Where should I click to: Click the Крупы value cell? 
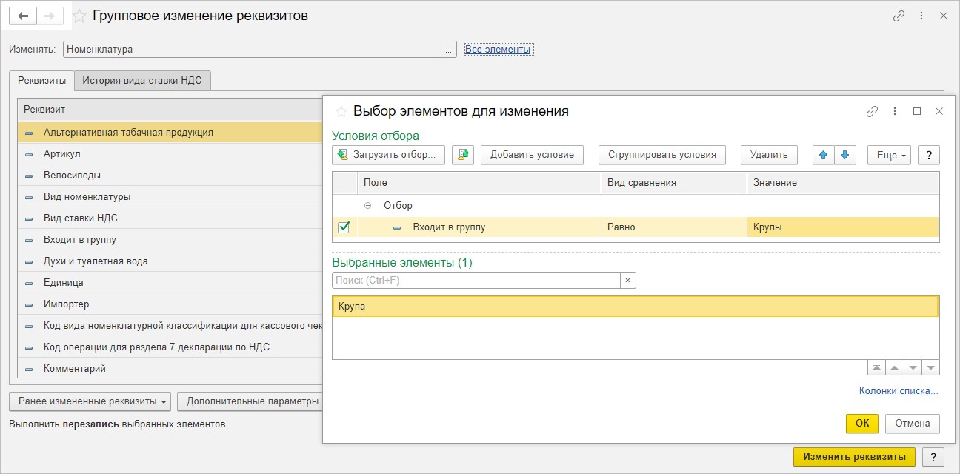[x=843, y=227]
